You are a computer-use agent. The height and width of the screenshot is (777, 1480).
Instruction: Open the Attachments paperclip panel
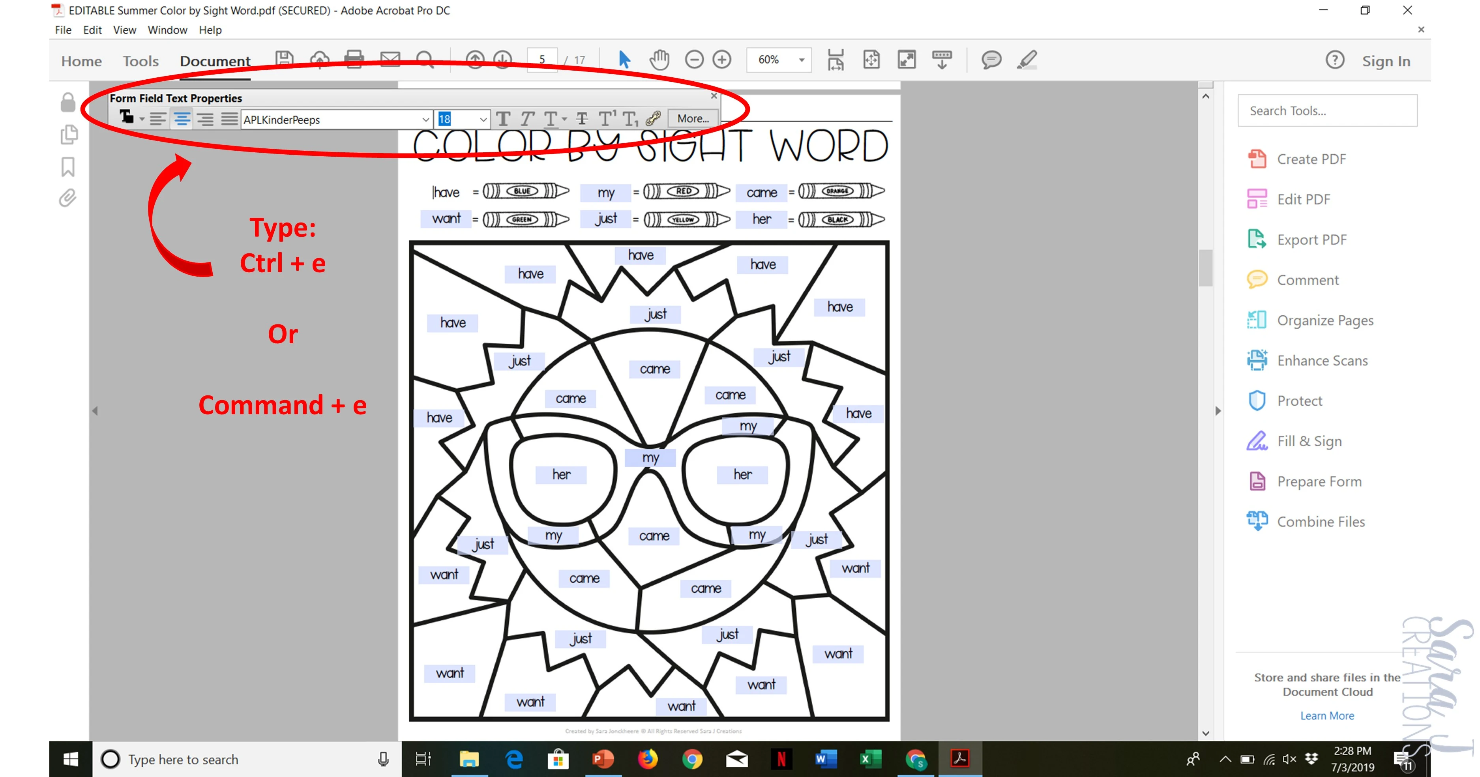point(68,198)
